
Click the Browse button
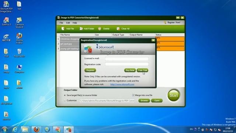[x=144, y=100]
